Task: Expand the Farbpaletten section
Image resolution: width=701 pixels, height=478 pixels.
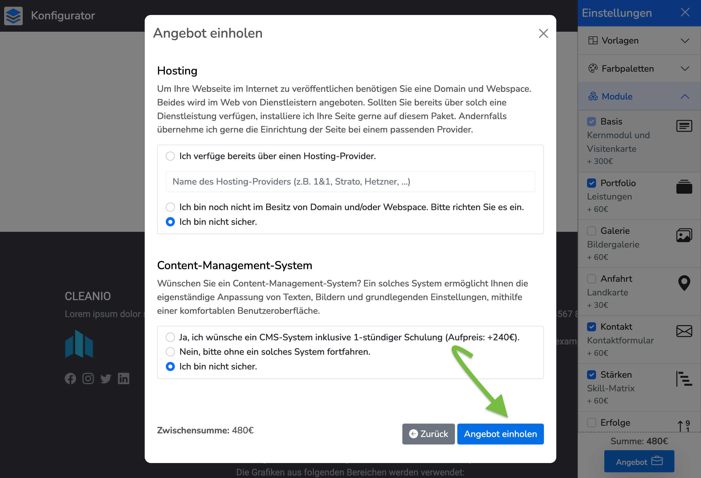Action: pos(639,69)
